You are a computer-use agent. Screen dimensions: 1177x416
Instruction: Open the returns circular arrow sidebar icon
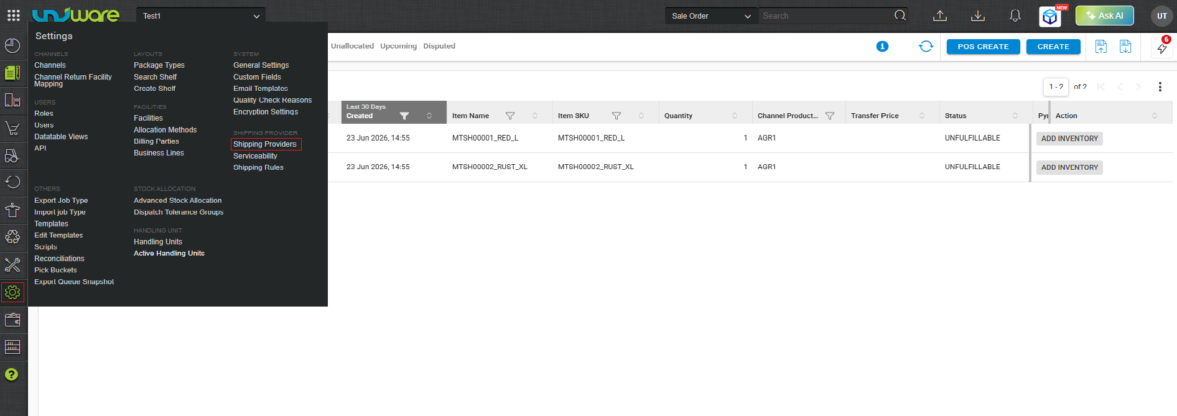click(12, 182)
